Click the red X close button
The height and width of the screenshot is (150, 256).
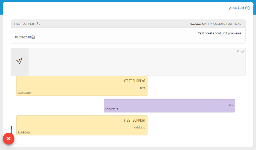coord(9,138)
